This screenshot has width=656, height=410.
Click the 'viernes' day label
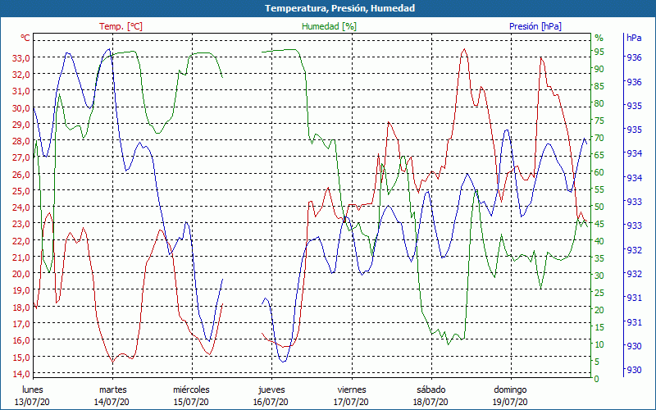click(x=352, y=389)
